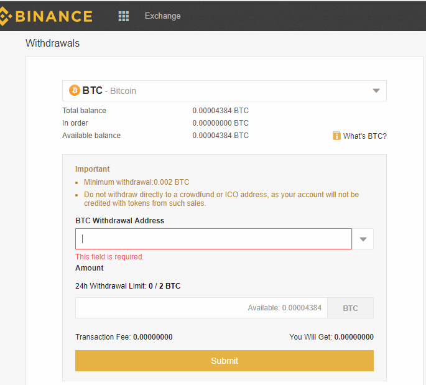
Task: Click the 'This field is required.' error
Action: click(109, 257)
